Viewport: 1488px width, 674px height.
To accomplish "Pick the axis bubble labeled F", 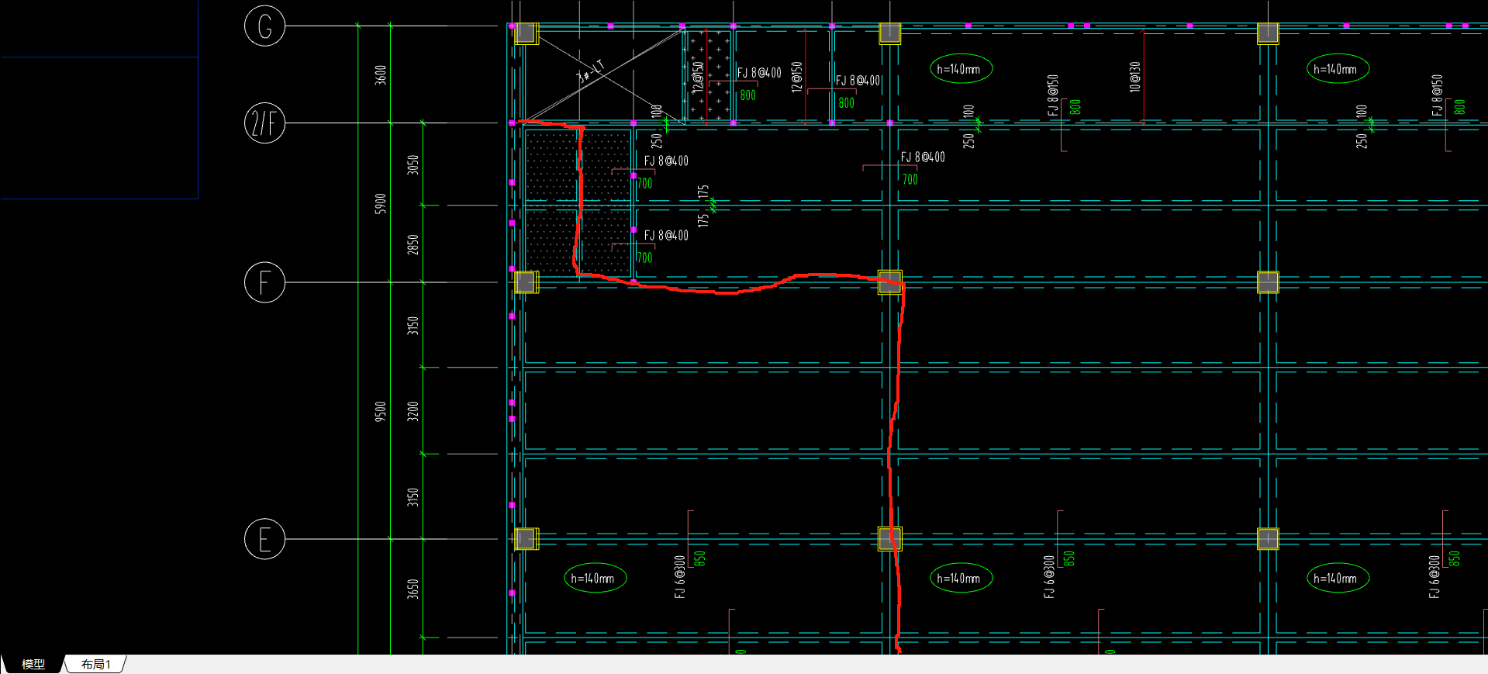I will [x=264, y=282].
